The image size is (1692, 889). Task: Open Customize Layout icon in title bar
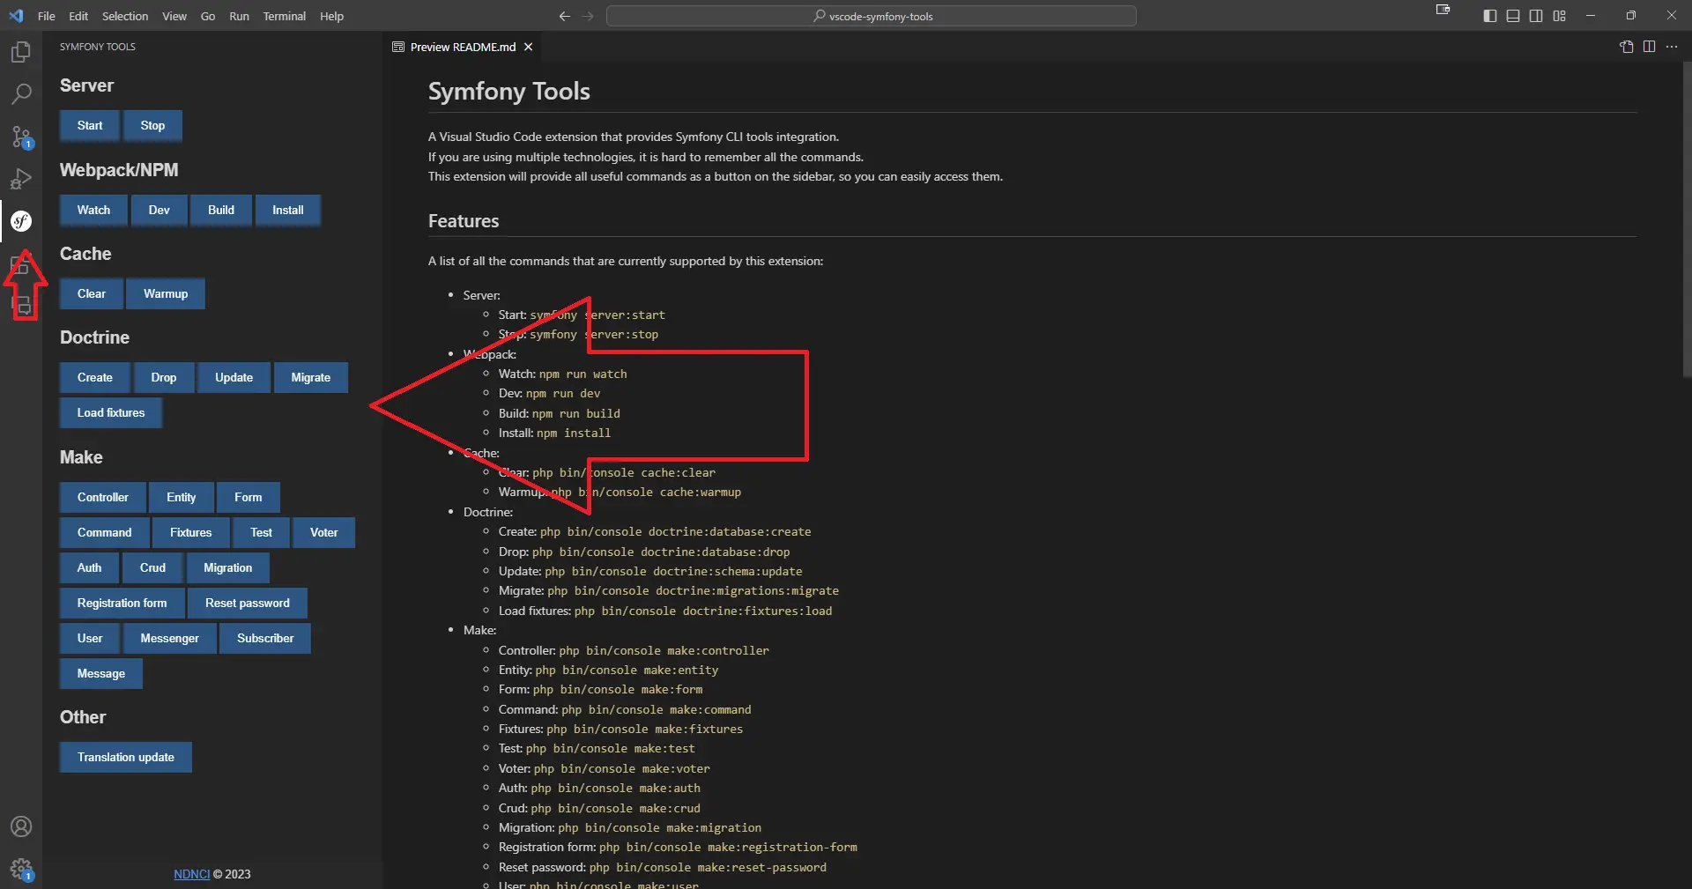[1559, 16]
